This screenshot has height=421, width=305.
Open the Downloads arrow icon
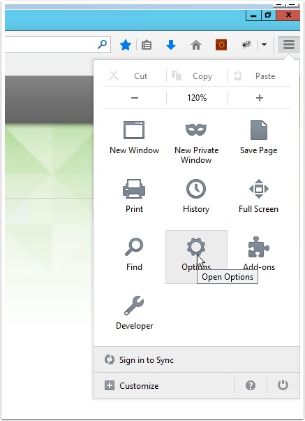[x=171, y=45]
